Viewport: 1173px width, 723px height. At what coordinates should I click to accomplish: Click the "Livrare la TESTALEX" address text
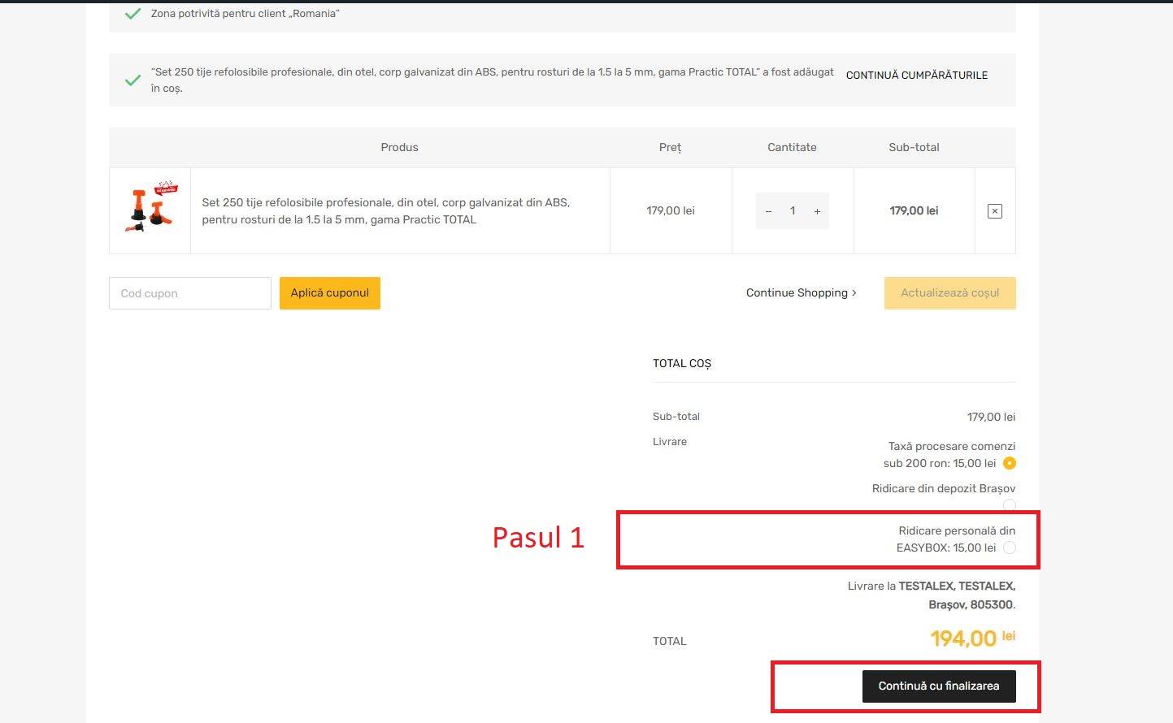tap(931, 595)
